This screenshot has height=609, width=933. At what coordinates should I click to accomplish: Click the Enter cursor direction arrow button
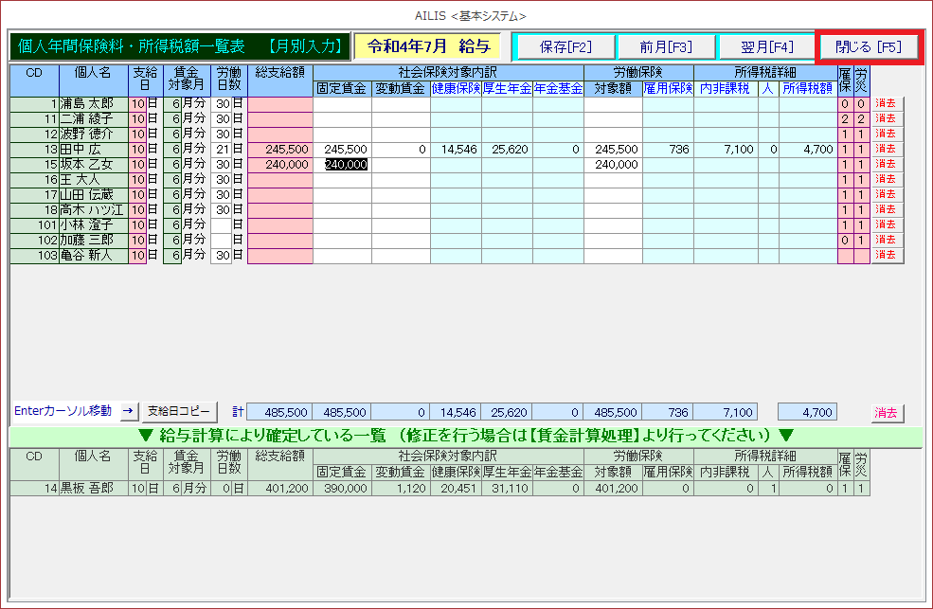tap(128, 412)
